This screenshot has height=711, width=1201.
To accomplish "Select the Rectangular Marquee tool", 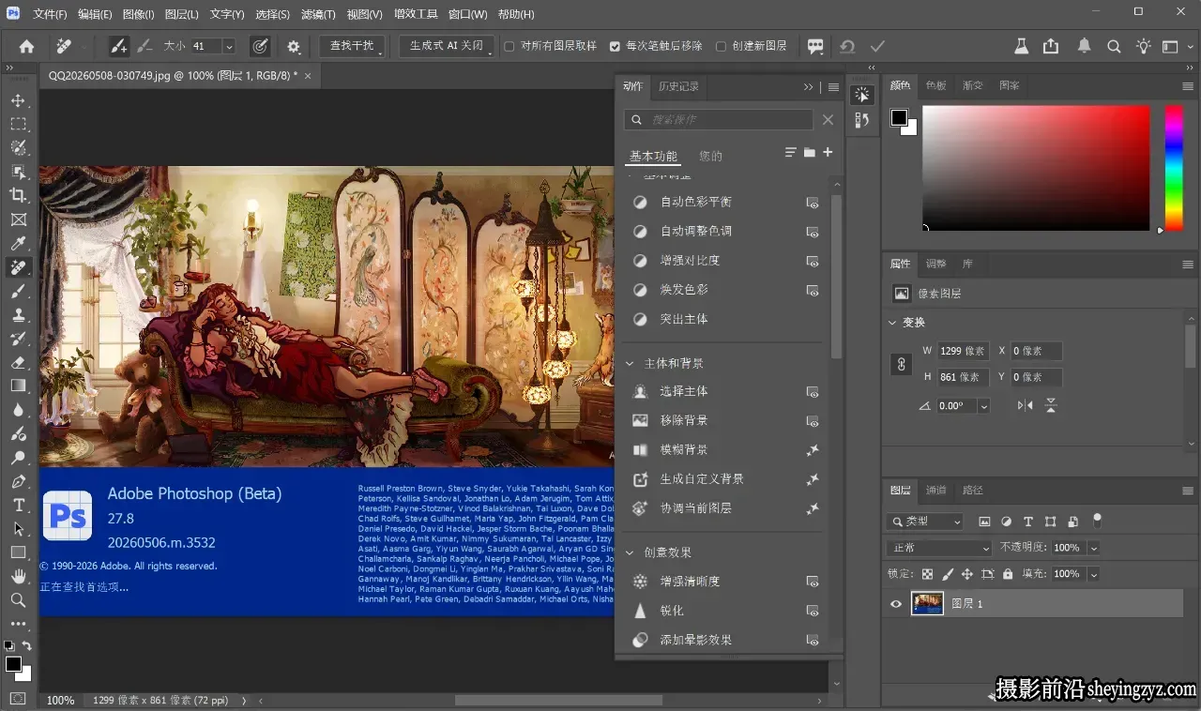I will coord(18,124).
